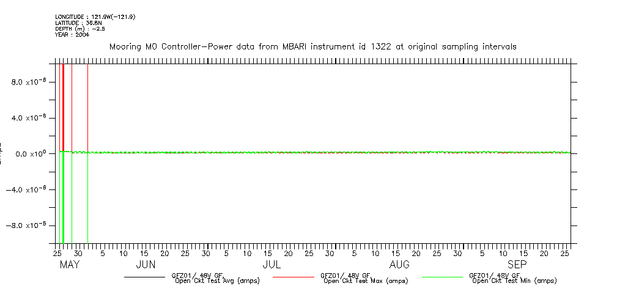Click the LATITUDE header text
The width and height of the screenshot is (617, 308).
[x=78, y=23]
